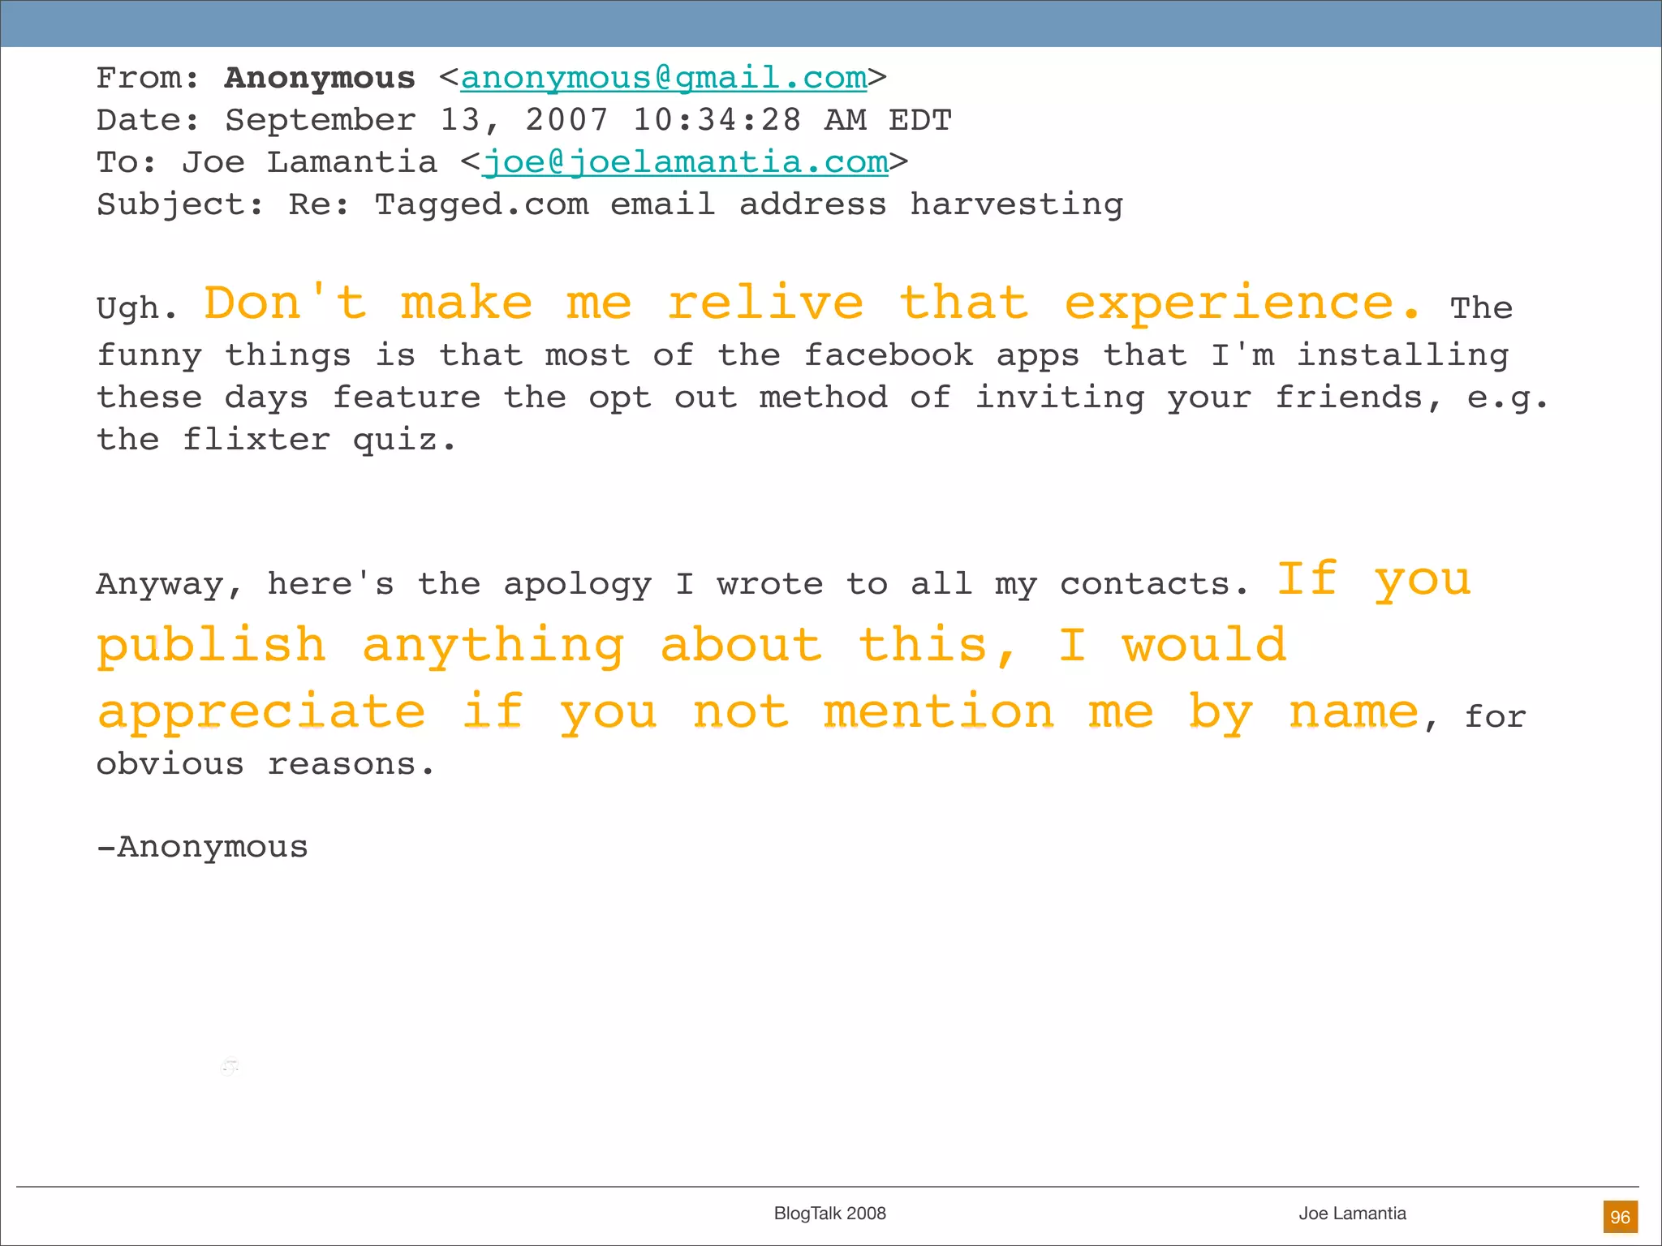Screen dimensions: 1662x1246
Task: Click the blue header bar at the top
Action: click(831, 23)
